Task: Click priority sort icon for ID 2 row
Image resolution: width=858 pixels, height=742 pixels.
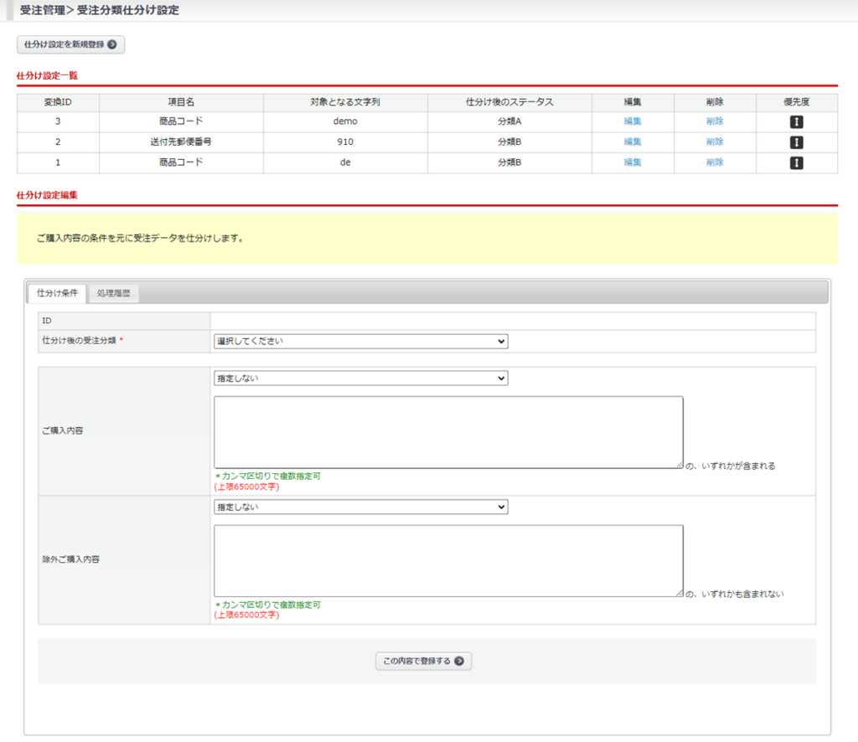Action: pyautogui.click(x=796, y=142)
